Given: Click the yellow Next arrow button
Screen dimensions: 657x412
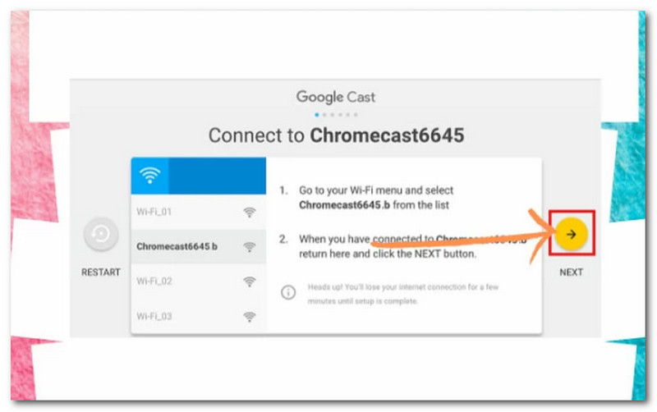Looking at the screenshot, I should (x=572, y=234).
